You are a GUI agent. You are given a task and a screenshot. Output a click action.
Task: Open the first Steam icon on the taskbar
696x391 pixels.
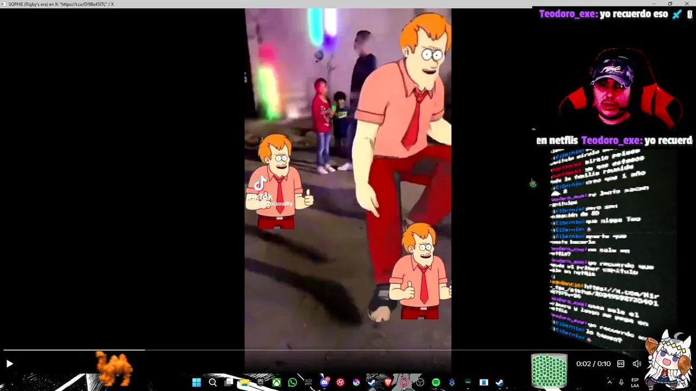(372, 382)
